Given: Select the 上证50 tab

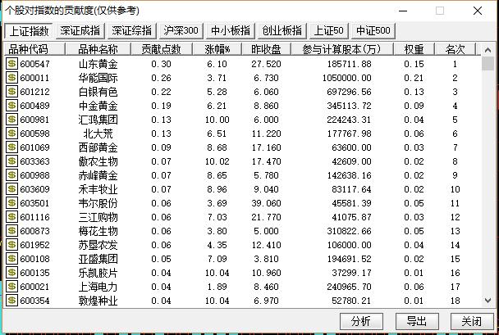Looking at the screenshot, I should point(329,31).
